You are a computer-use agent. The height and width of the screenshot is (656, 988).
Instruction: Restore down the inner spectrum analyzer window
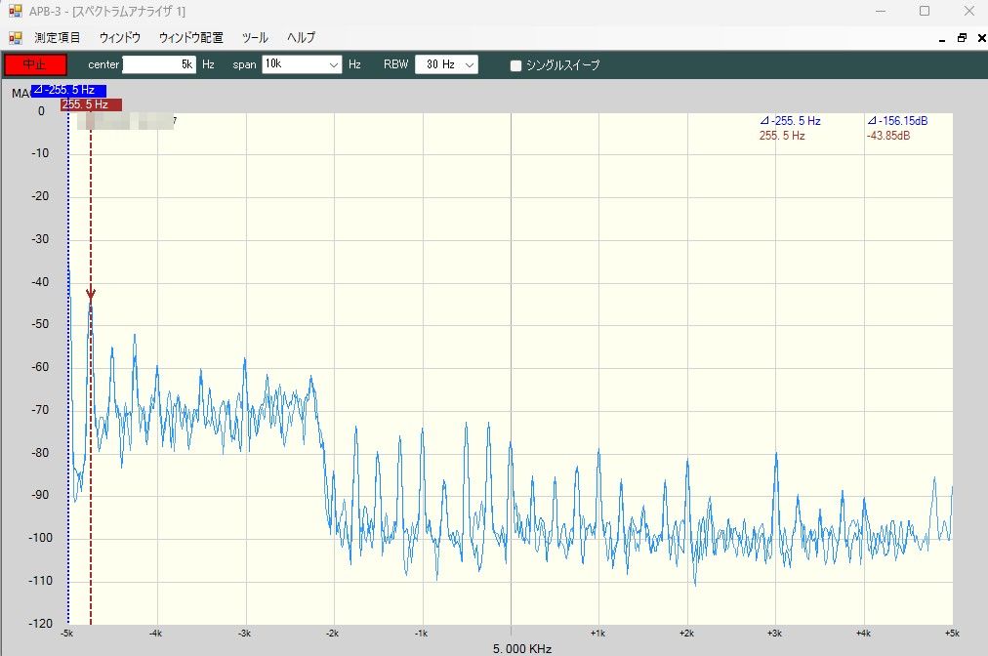point(961,38)
